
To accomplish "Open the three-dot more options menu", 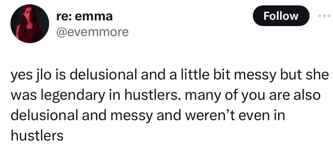I will click(x=324, y=16).
